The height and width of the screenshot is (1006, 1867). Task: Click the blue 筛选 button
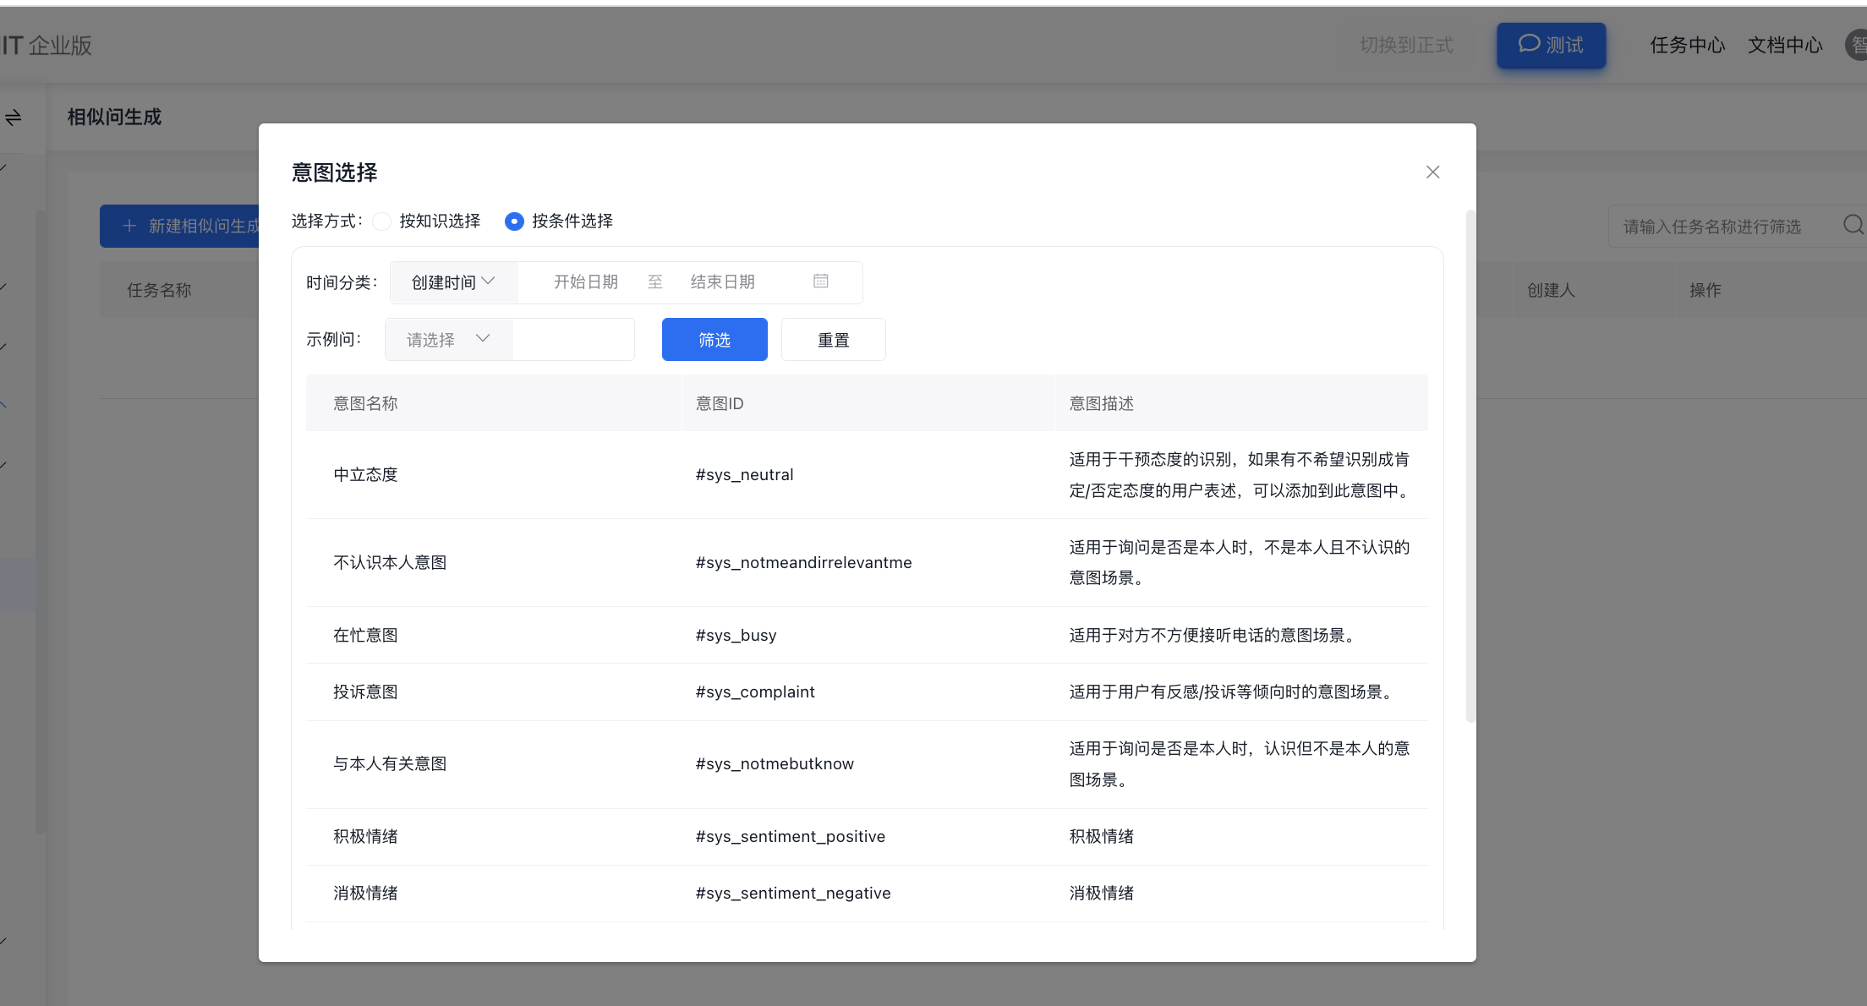coord(714,340)
